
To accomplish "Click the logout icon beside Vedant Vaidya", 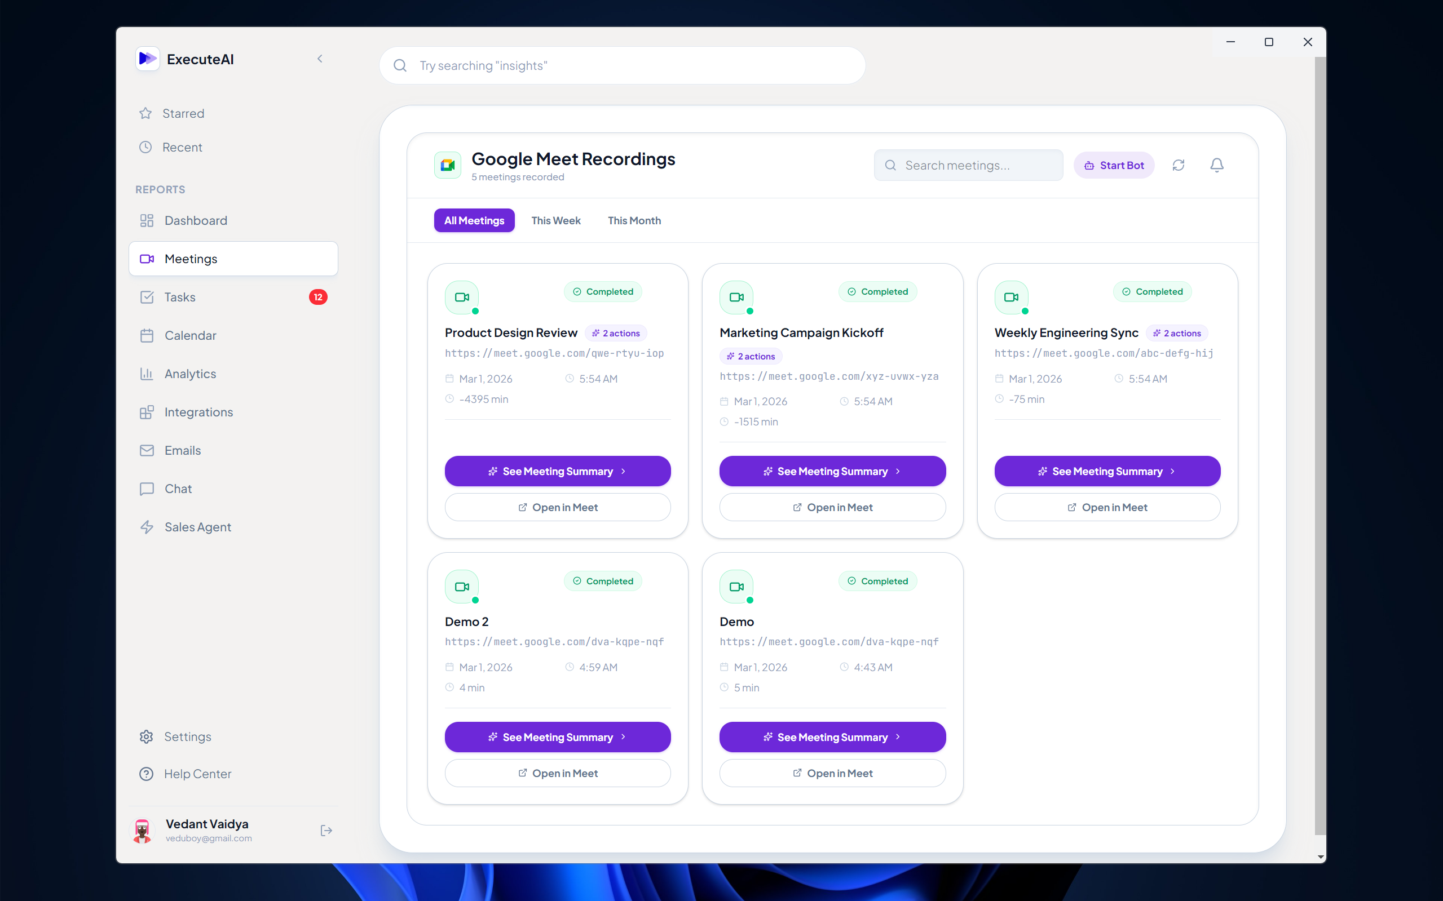I will tap(326, 830).
